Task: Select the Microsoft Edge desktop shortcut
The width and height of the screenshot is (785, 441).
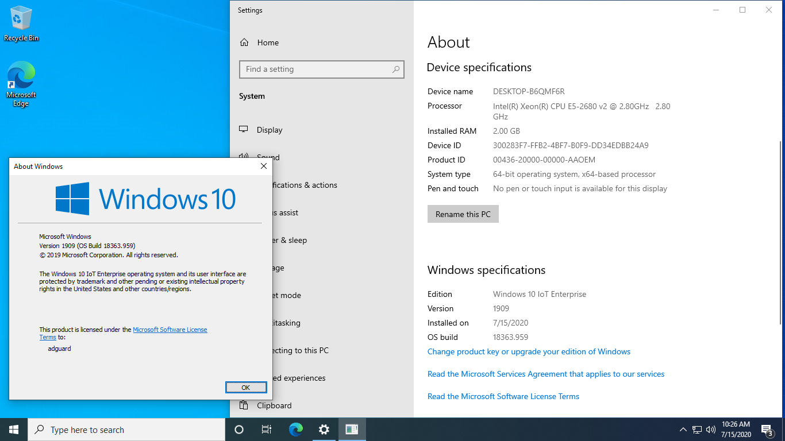Action: (x=21, y=84)
